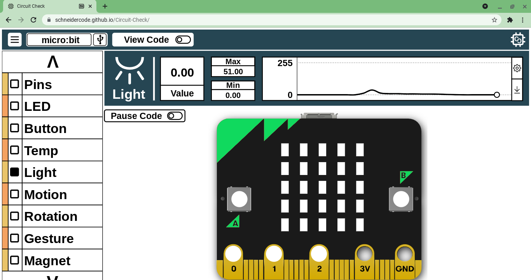Open the Chrome extensions puzzle icon
The height and width of the screenshot is (280, 531).
510,20
